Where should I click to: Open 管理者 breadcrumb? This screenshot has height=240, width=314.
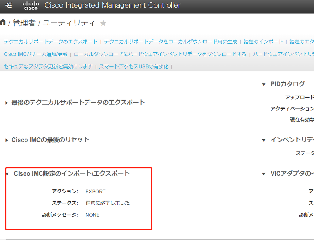24,23
